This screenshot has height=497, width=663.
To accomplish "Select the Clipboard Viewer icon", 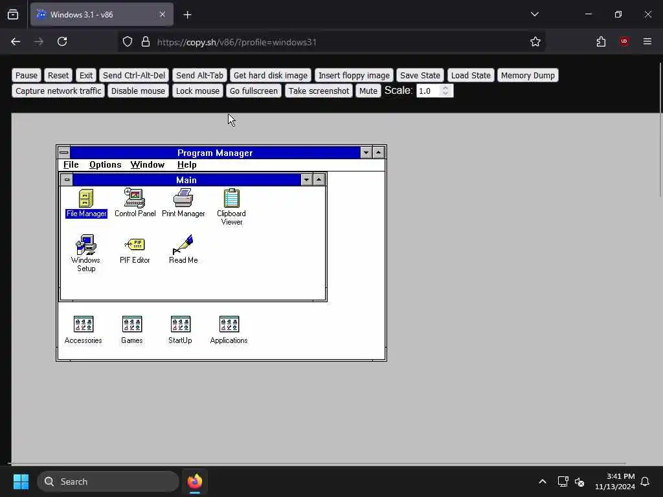I will click(231, 207).
